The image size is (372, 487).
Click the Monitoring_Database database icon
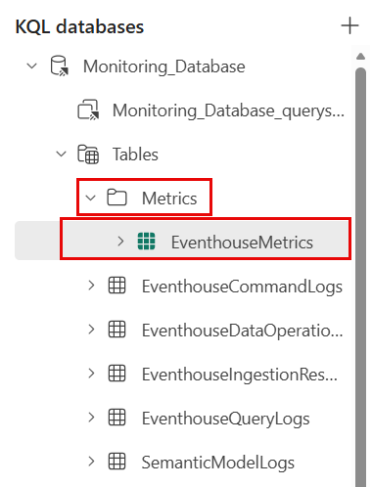tap(60, 66)
